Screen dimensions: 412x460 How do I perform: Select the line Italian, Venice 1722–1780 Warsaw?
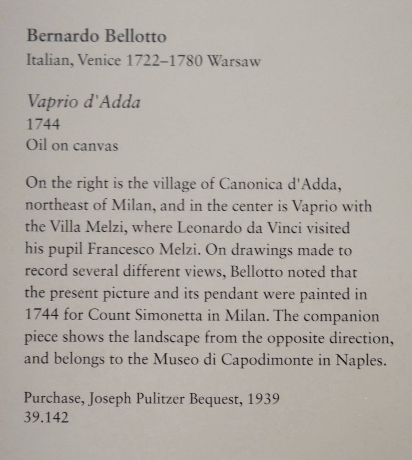pyautogui.click(x=143, y=61)
